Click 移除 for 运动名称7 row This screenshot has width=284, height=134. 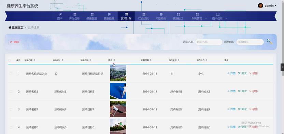tap(253, 109)
